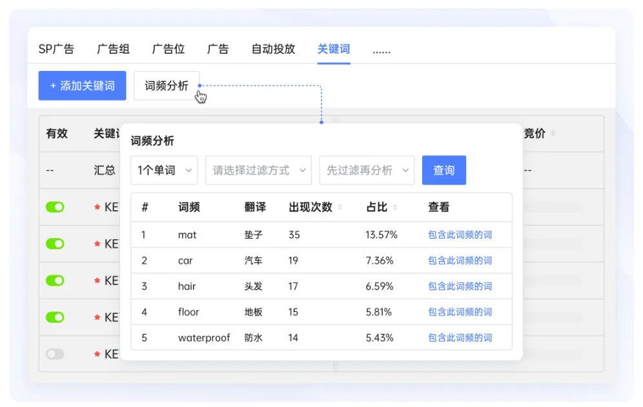
Task: Click the translation 头发
Action: tap(254, 286)
